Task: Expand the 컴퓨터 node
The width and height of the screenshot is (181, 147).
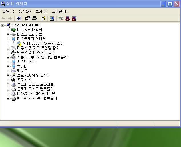Action: [8, 66]
